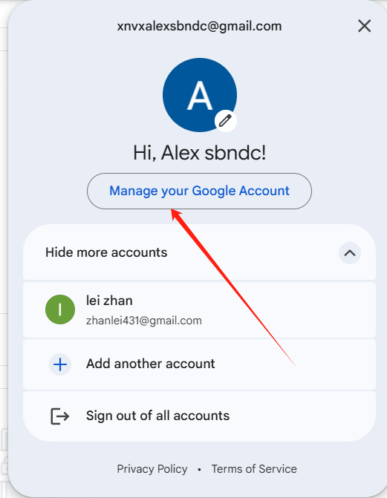
Task: Switch to the lei zhan account name
Action: point(109,301)
